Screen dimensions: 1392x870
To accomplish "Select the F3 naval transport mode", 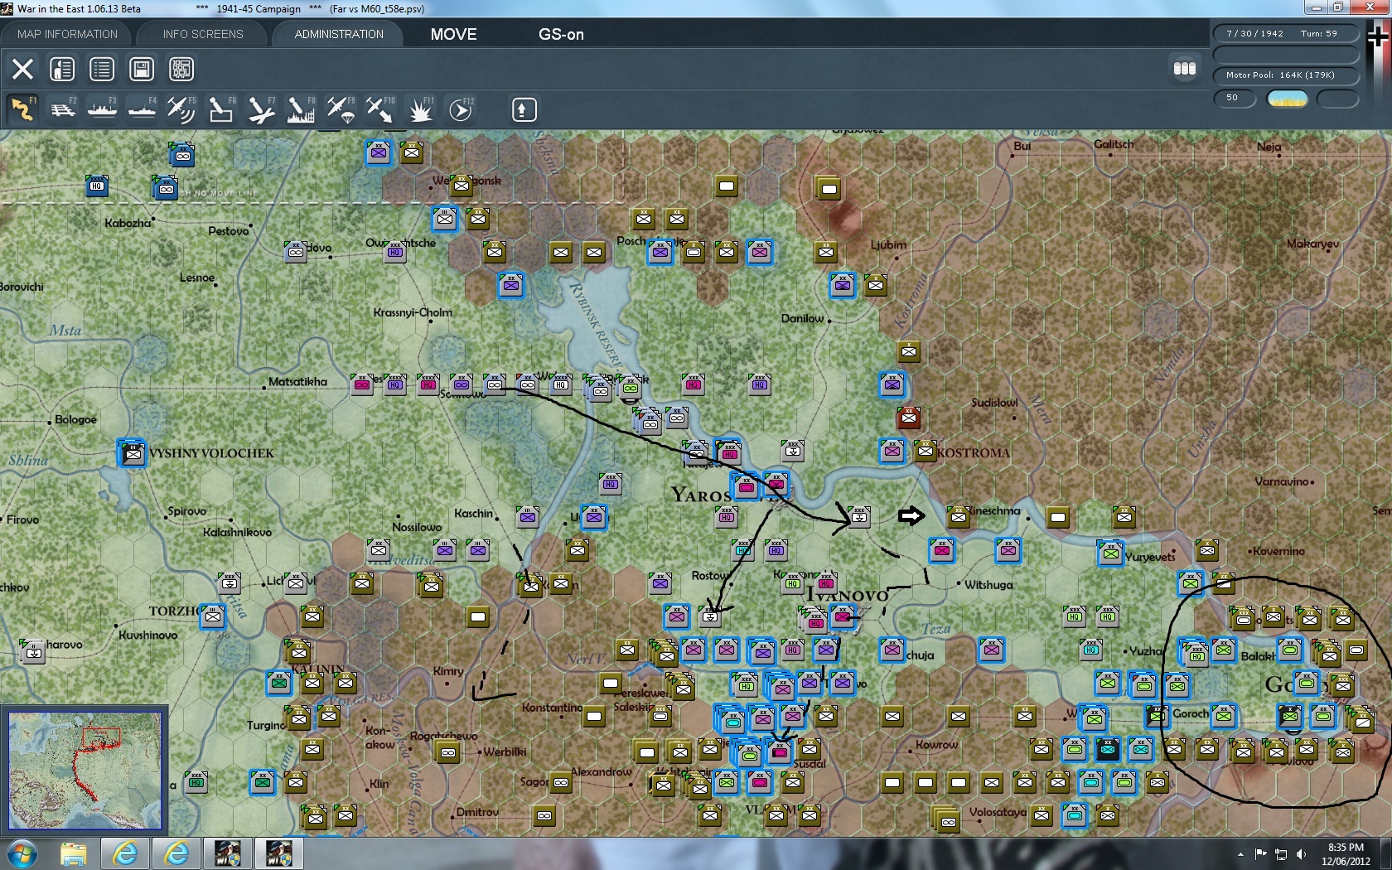I will click(102, 109).
